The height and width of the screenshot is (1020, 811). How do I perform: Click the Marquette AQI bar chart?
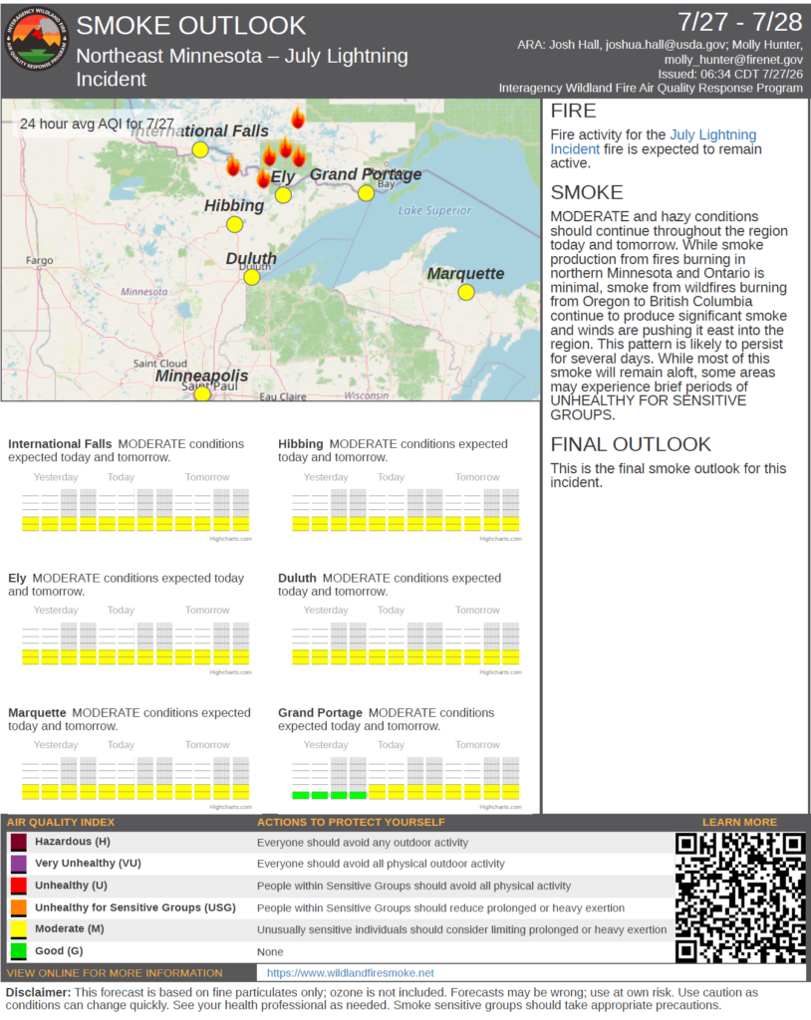coord(135,778)
